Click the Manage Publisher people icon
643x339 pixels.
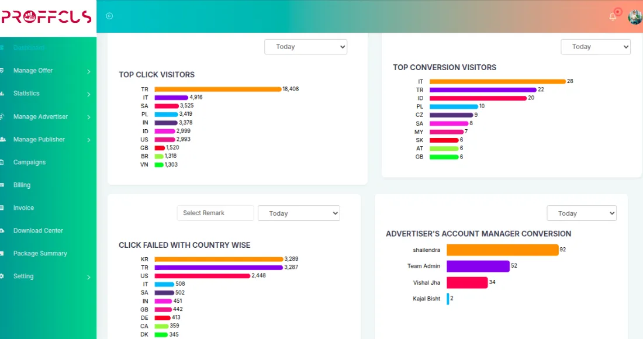2,140
